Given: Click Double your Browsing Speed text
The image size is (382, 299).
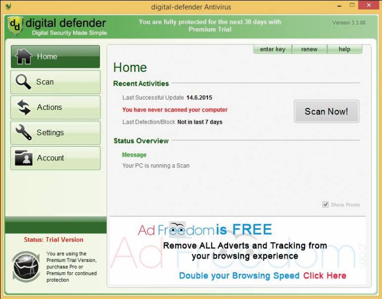Looking at the screenshot, I should click(239, 276).
